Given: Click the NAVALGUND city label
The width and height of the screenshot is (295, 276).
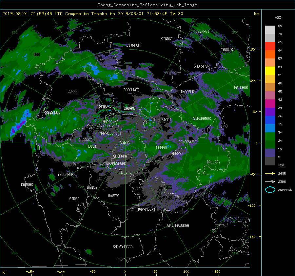Looking at the screenshot, I should pos(108,133).
